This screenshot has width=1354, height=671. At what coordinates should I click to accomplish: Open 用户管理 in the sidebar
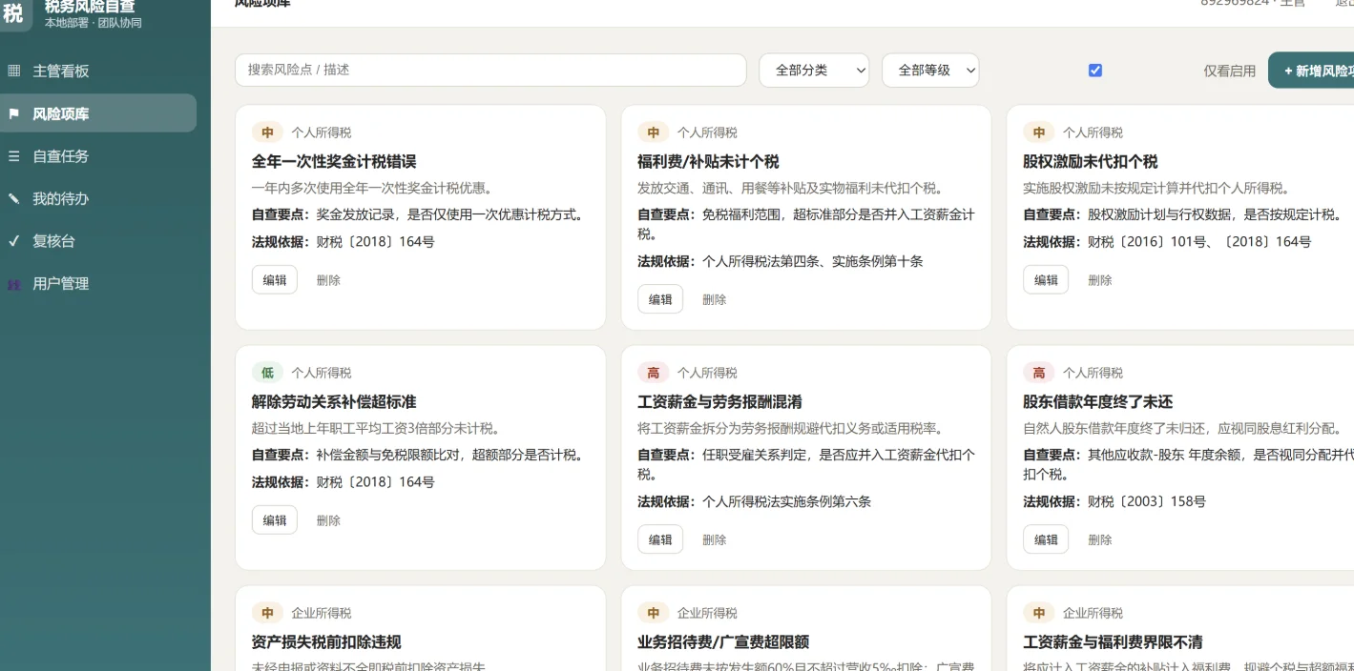98,284
